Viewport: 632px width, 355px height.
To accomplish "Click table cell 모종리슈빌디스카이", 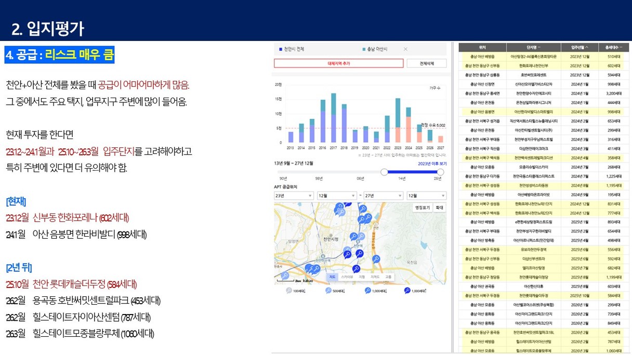I will click(x=534, y=167).
